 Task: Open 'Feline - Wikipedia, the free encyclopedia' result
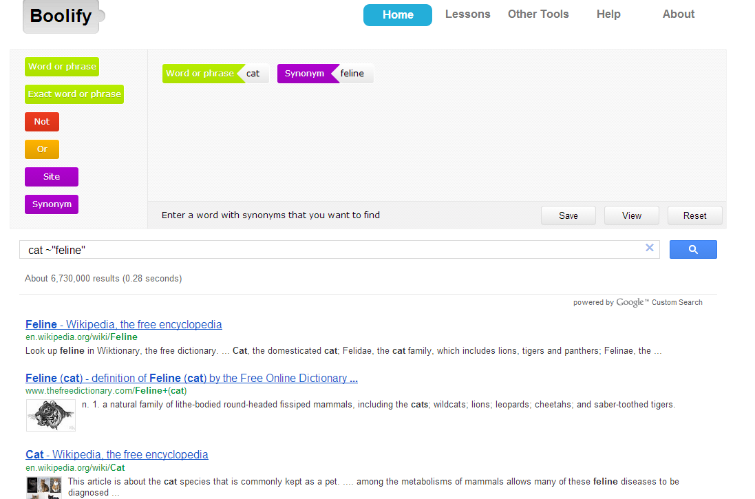pyautogui.click(x=124, y=324)
